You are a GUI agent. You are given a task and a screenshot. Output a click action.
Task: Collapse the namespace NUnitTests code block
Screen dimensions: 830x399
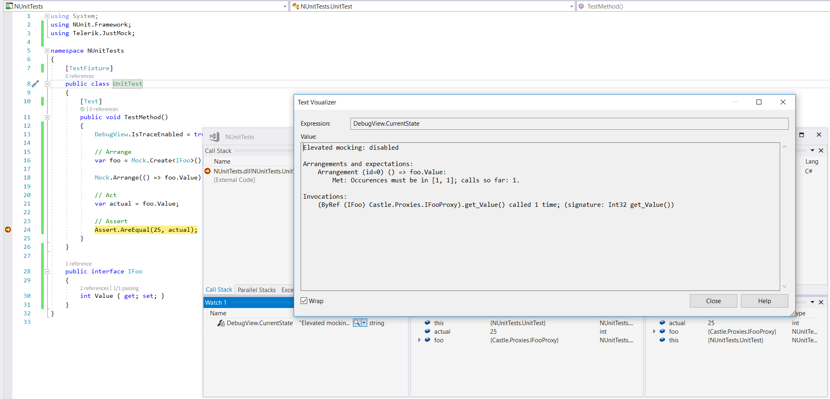[47, 51]
